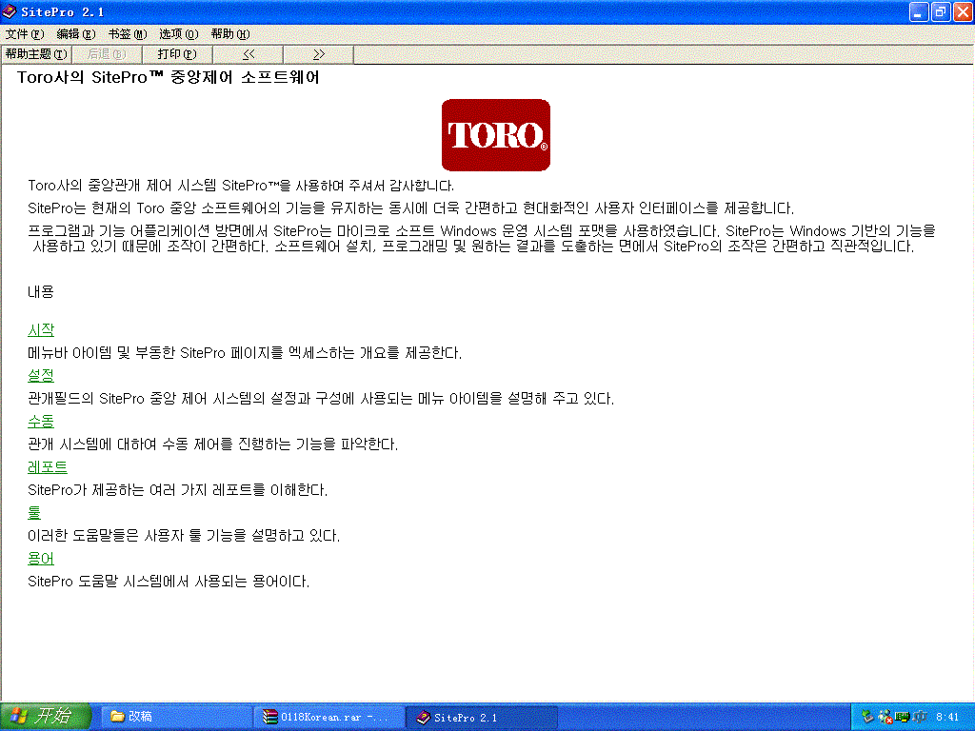This screenshot has height=731, width=975.
Task: Follow the 용어 glossary link
Action: [41, 559]
